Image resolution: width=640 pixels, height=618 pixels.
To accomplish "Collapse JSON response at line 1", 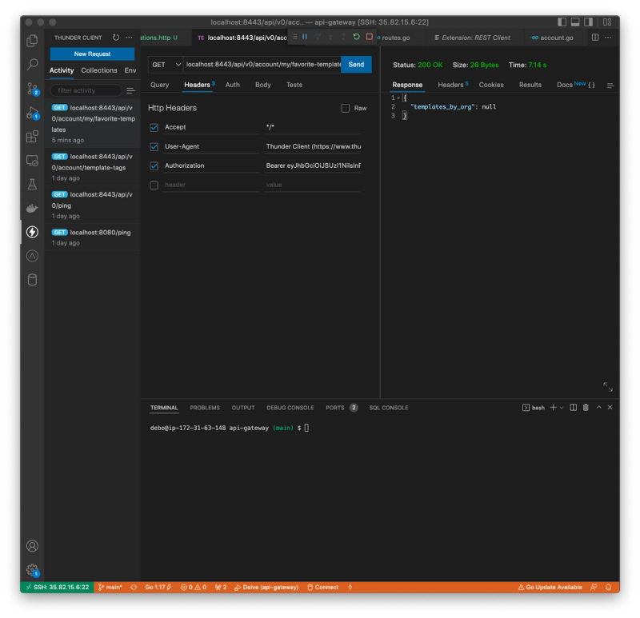I will pos(398,98).
